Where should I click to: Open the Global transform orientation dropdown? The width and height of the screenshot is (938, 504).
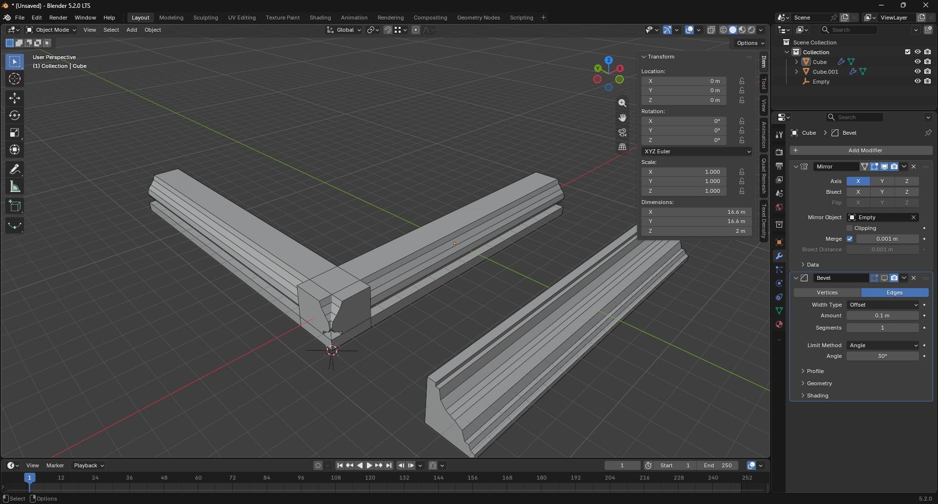pos(344,30)
